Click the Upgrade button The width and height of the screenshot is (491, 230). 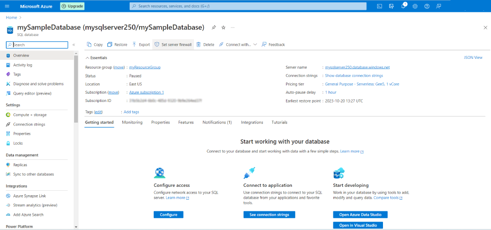point(72,6)
